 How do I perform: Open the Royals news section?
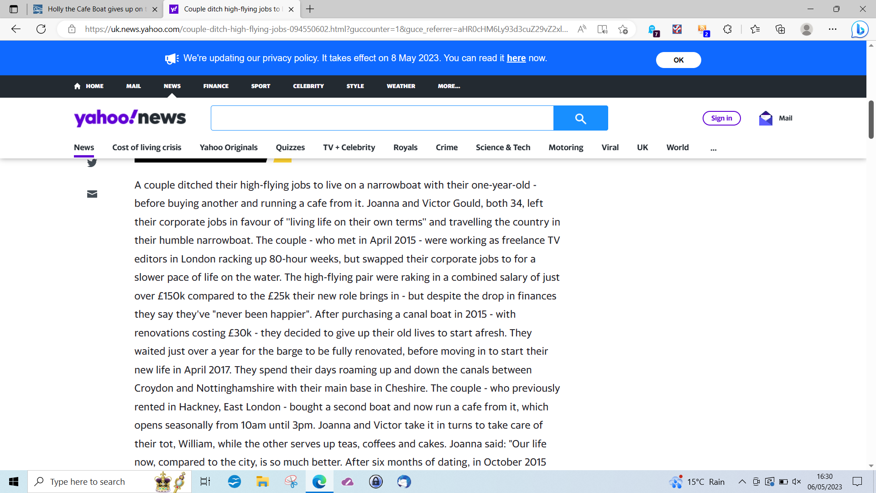coord(405,147)
